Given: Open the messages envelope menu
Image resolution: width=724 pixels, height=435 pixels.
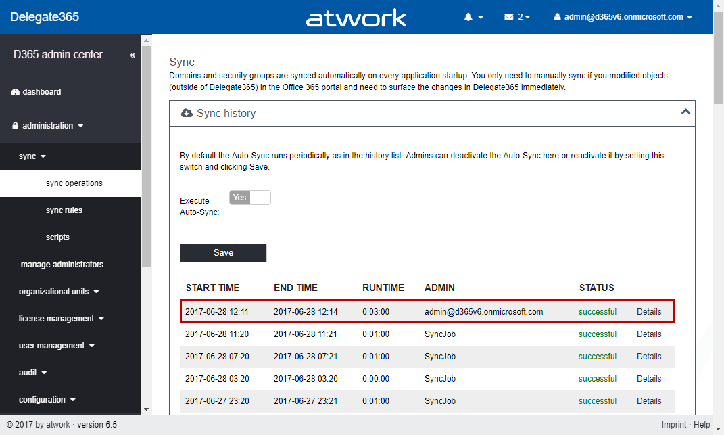Looking at the screenshot, I should (516, 17).
